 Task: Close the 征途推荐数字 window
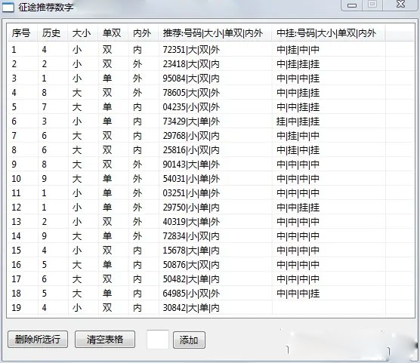click(400, 5)
